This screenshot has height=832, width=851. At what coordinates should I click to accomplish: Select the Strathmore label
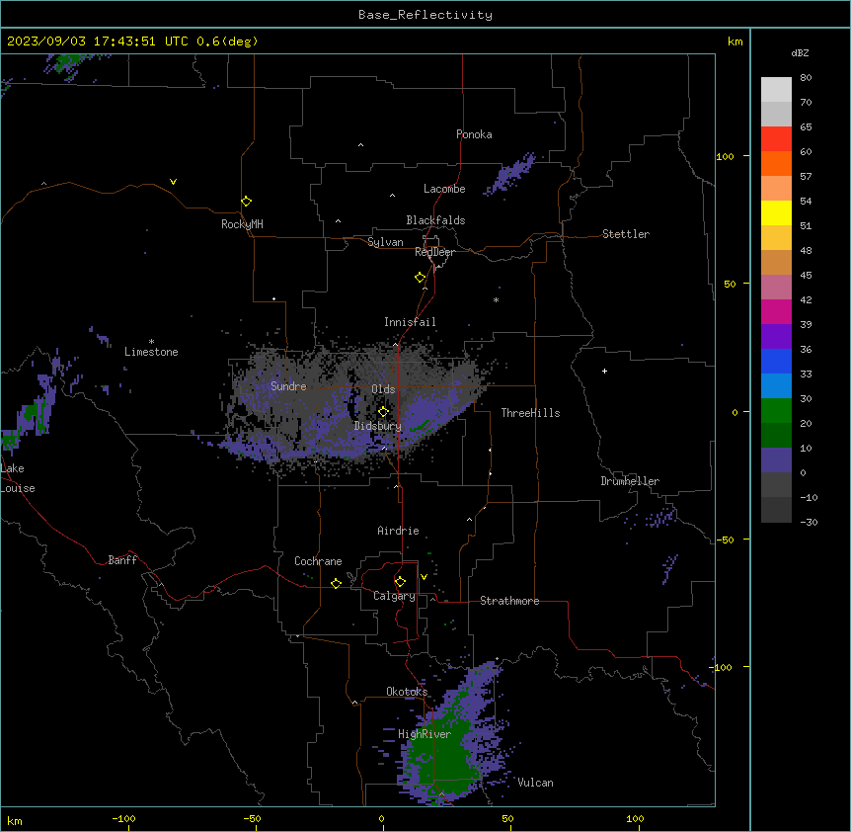509,601
